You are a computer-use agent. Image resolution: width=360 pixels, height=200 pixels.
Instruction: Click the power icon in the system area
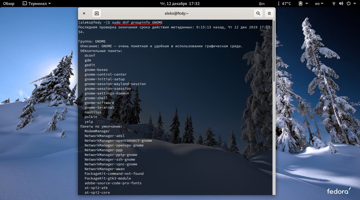point(348,4)
